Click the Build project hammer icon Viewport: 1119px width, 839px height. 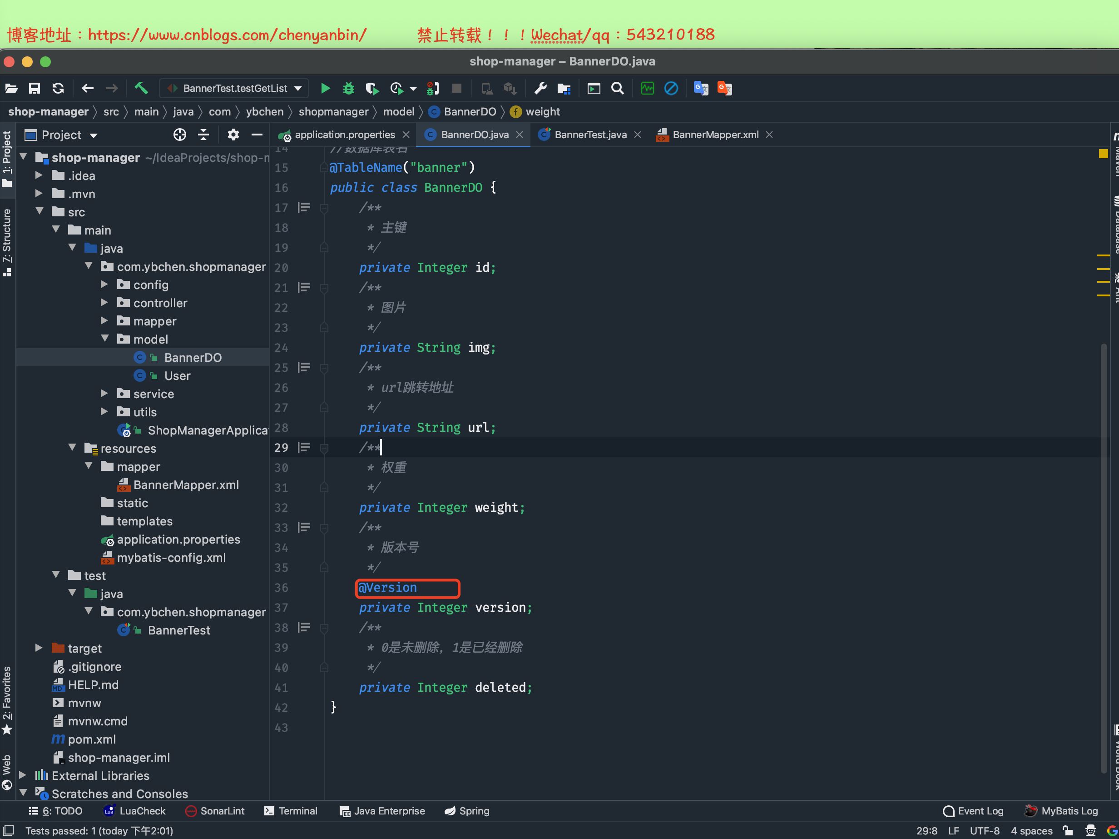(141, 88)
